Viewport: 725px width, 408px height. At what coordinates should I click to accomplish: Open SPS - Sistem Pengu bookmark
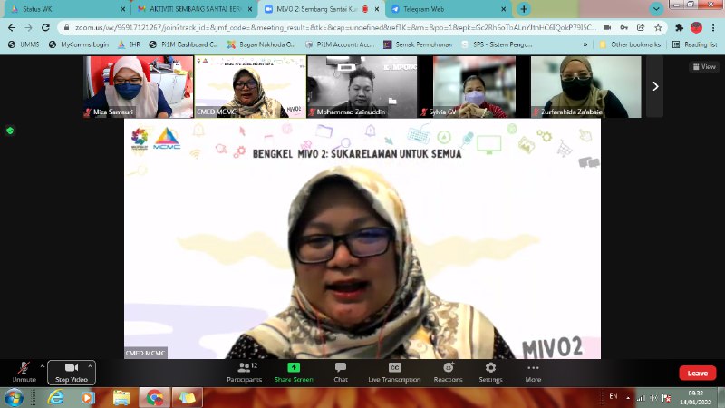point(497,44)
